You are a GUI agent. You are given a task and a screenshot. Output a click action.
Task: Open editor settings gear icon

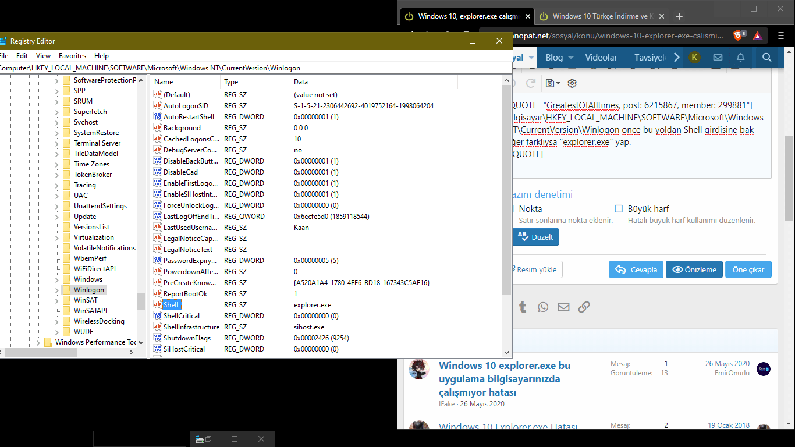(572, 83)
